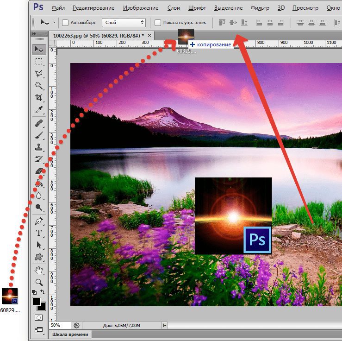This screenshot has width=342, height=341.
Task: Select the Move tool in toolbox
Action: tap(39, 50)
